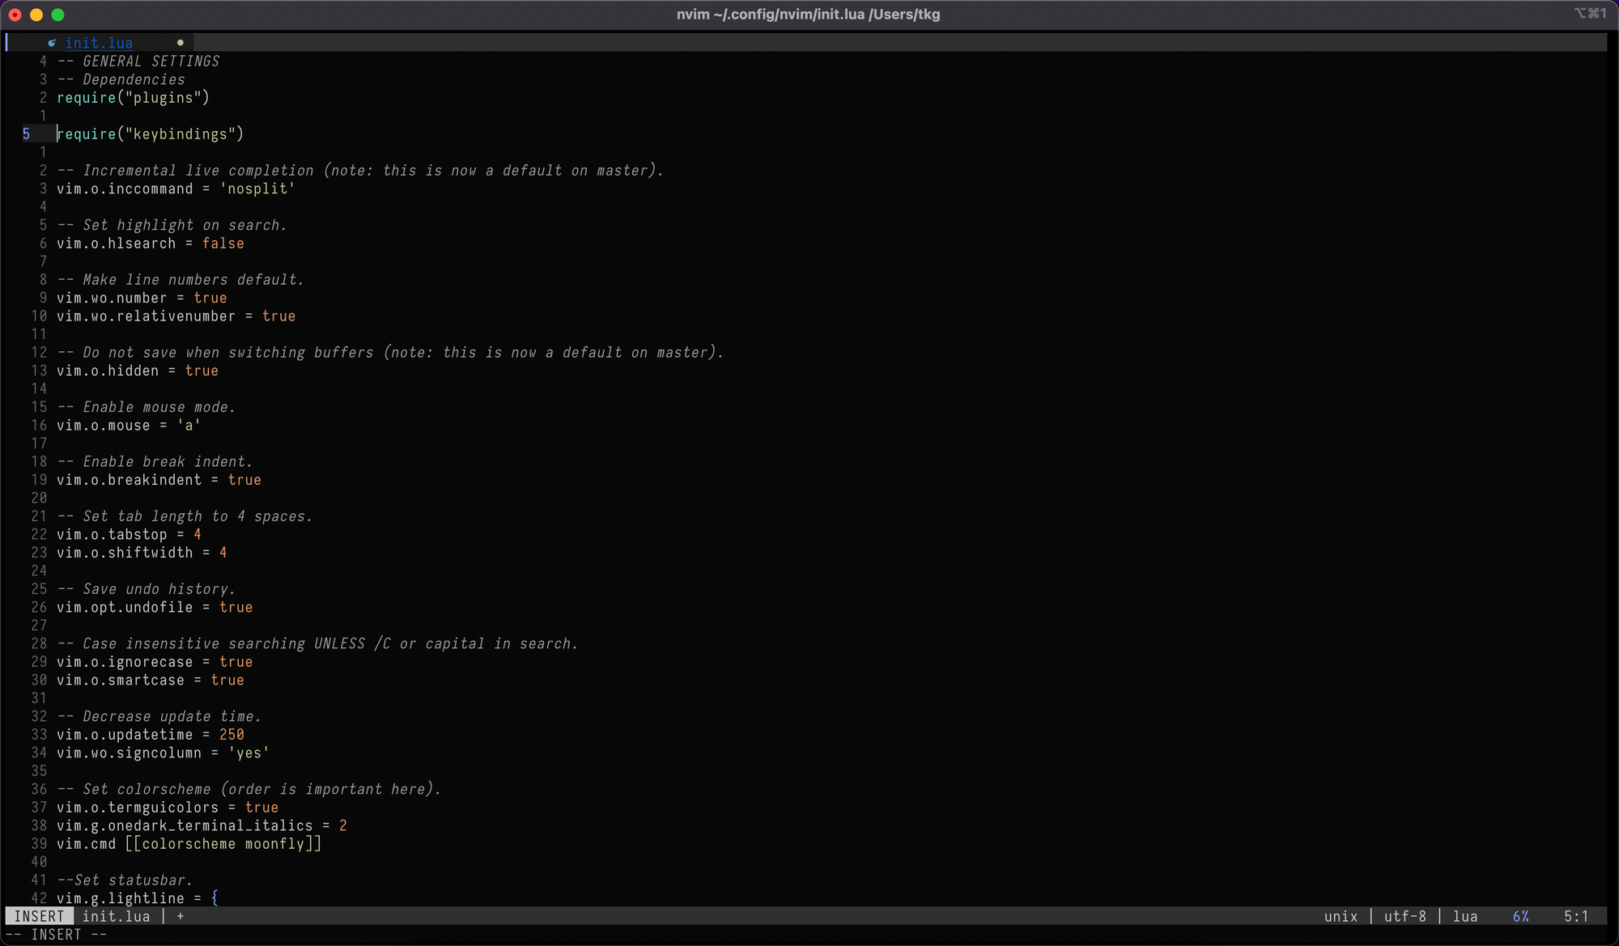Place cursor on require("keybindings") line
Screen dimensions: 1619x946
pyautogui.click(x=150, y=134)
